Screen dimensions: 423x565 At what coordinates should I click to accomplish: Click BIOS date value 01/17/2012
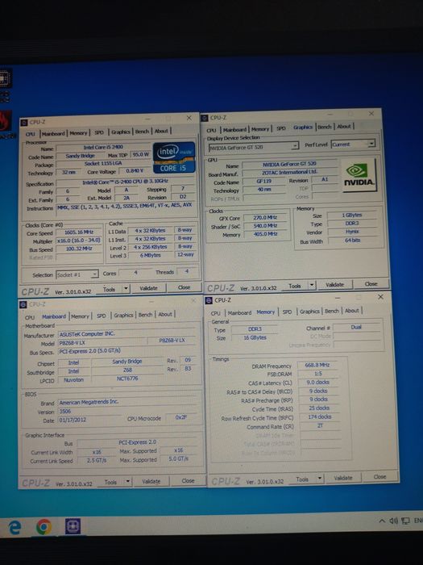point(90,420)
